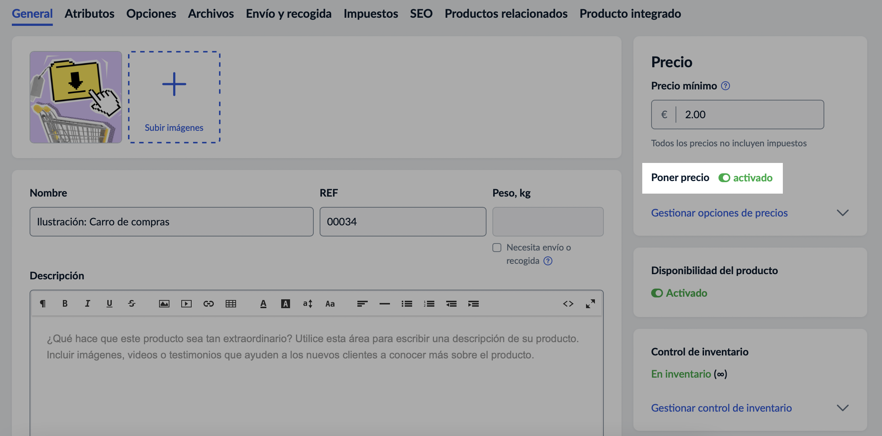Pick text color from toolbar

[263, 304]
